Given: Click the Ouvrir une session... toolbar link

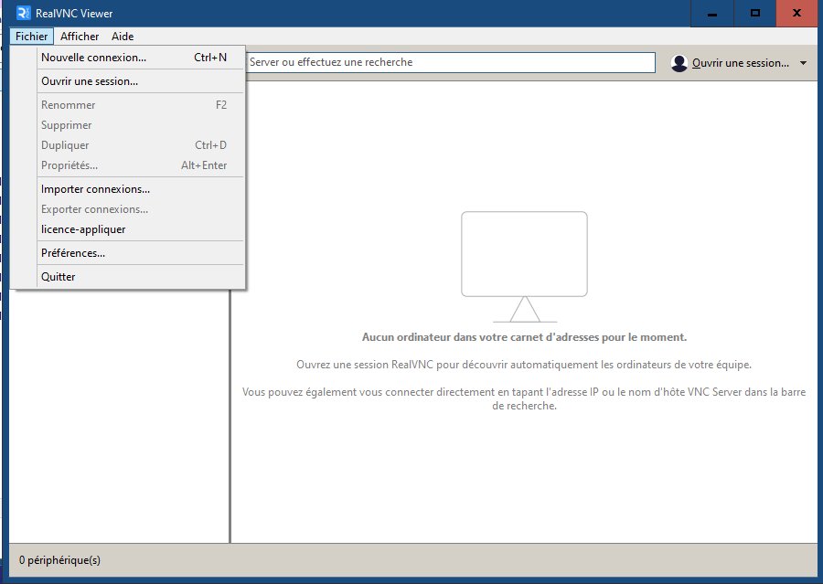Looking at the screenshot, I should coord(740,63).
